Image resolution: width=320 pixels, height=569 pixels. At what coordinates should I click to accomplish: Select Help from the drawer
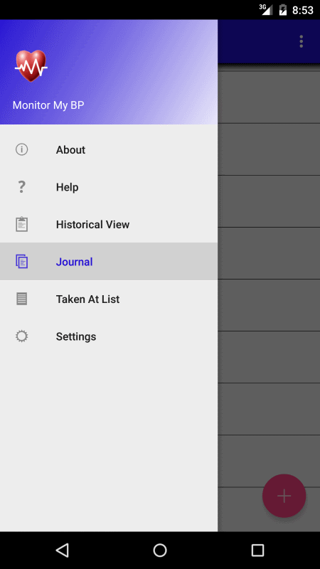pyautogui.click(x=109, y=187)
